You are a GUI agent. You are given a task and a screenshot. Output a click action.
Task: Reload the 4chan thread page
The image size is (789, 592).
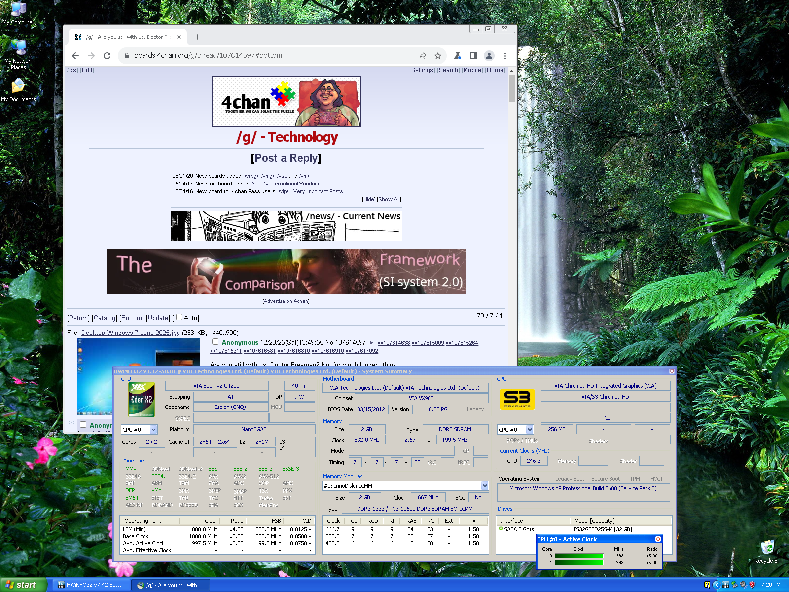click(x=107, y=56)
